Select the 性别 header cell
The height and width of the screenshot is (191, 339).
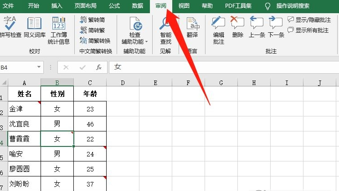click(x=57, y=94)
